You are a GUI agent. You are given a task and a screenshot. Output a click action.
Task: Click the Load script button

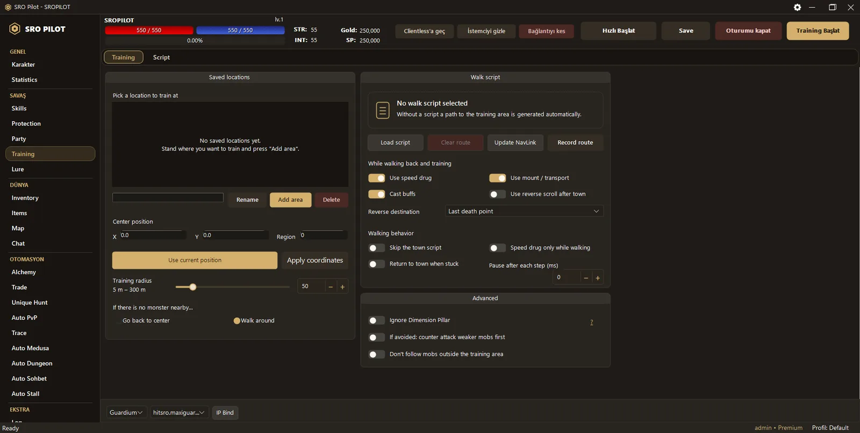point(395,143)
